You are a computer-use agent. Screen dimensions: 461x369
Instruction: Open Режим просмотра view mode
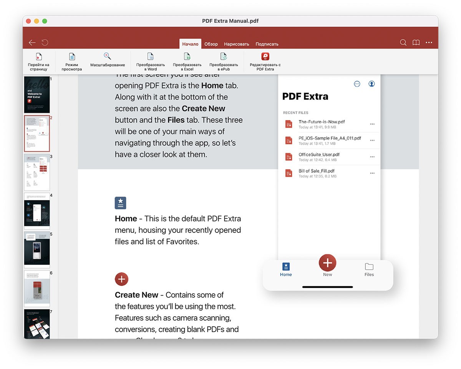click(72, 62)
